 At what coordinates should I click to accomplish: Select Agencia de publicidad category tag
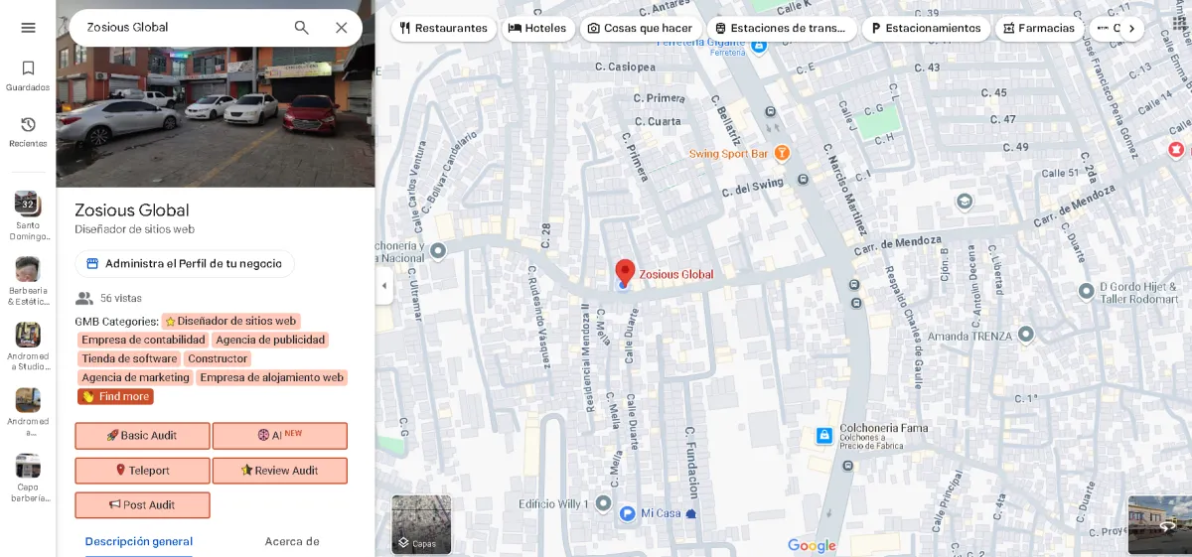[270, 341]
